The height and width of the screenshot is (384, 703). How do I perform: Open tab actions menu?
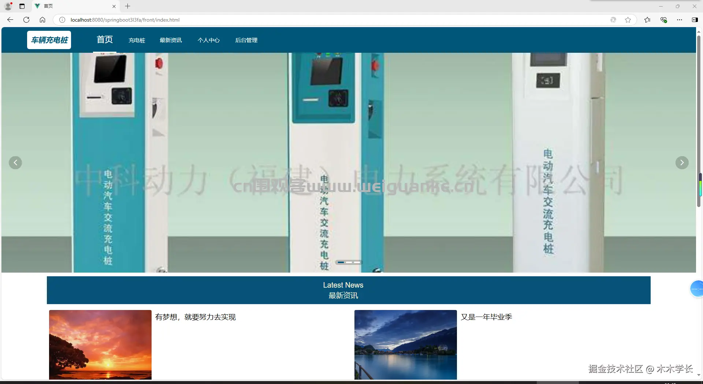(22, 6)
